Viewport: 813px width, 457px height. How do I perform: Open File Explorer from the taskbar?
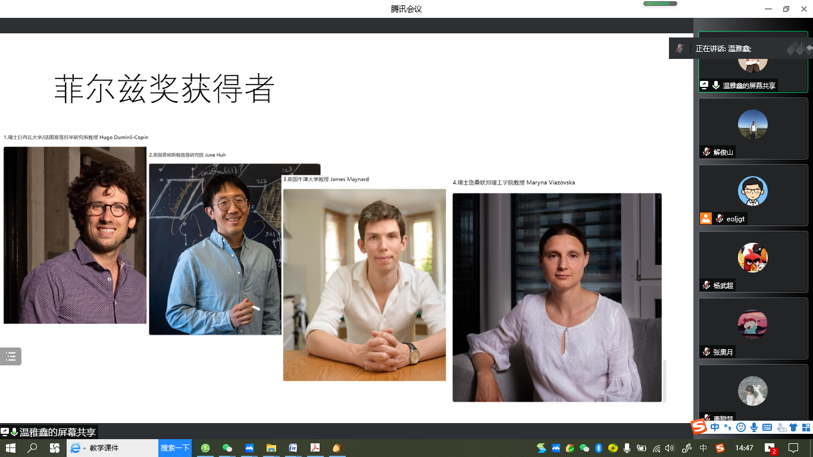271,448
